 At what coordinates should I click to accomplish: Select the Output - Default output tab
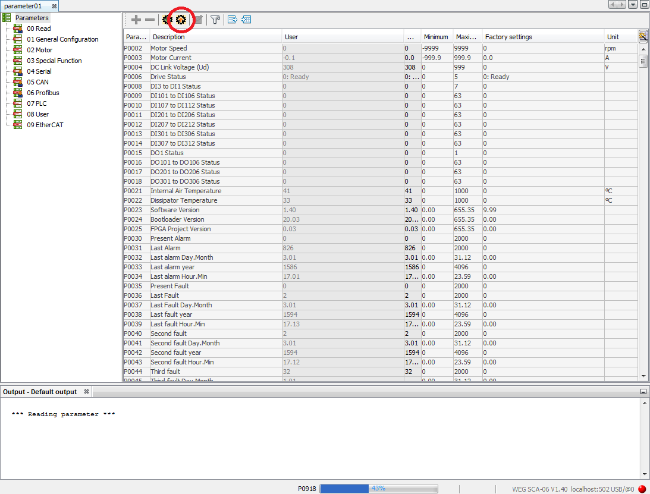42,391
